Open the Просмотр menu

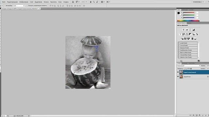click(53, 2)
